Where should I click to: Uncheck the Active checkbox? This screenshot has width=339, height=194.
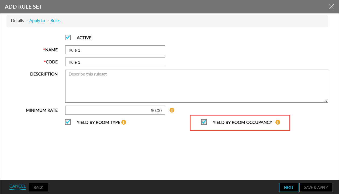pos(68,37)
